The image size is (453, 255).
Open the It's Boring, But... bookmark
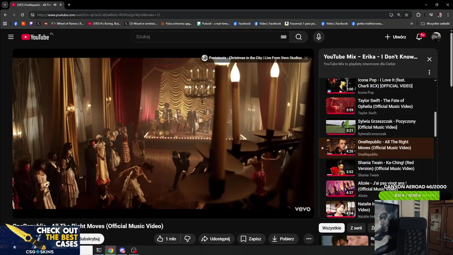104,24
